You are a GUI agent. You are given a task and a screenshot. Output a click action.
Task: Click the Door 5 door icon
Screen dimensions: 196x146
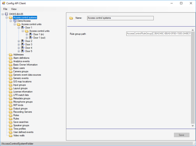[x=23, y=51]
